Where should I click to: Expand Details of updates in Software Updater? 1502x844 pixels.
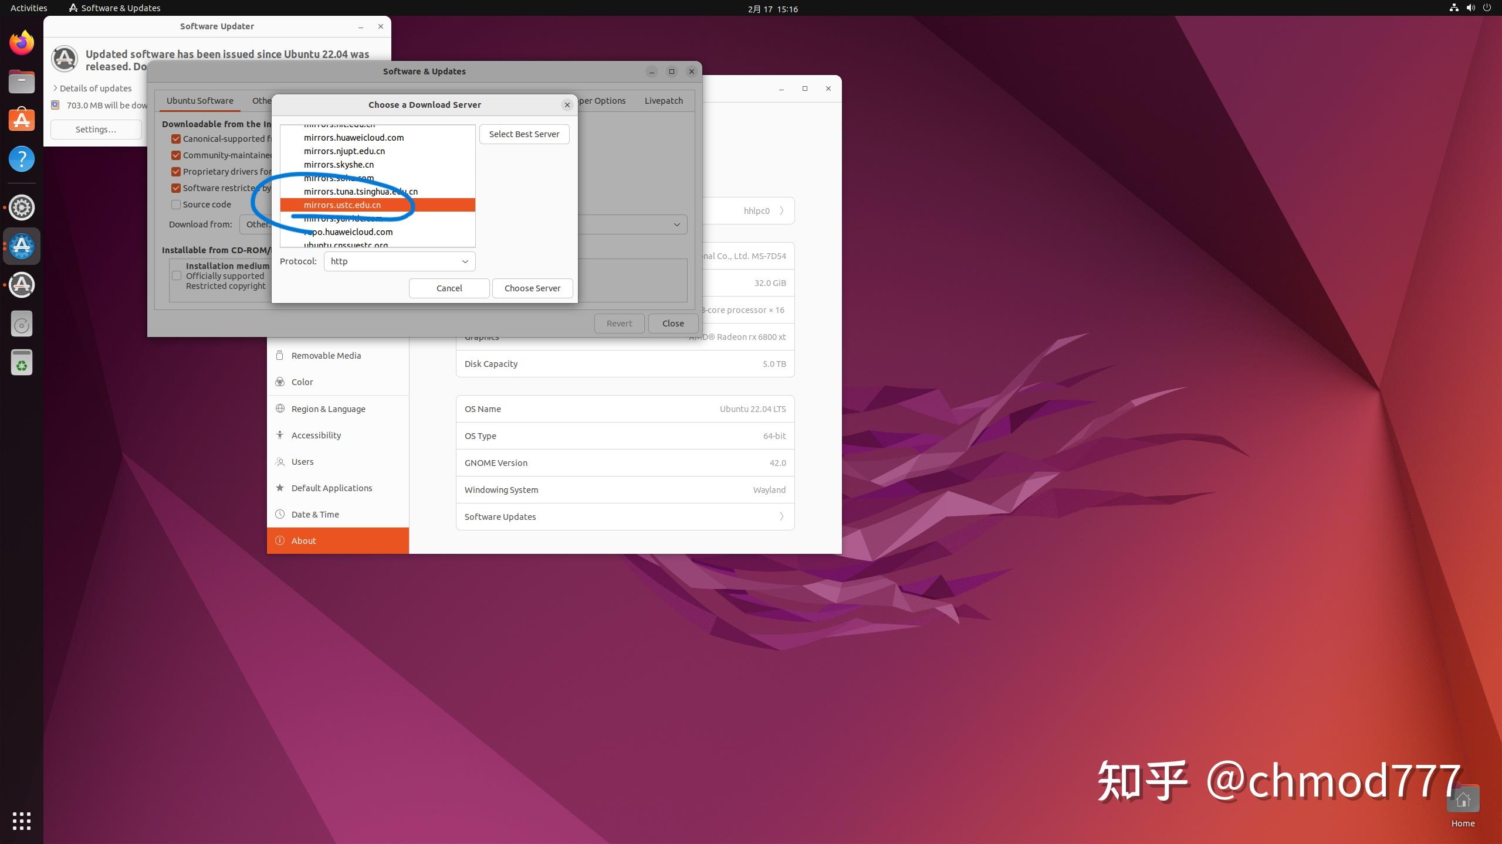coord(96,88)
